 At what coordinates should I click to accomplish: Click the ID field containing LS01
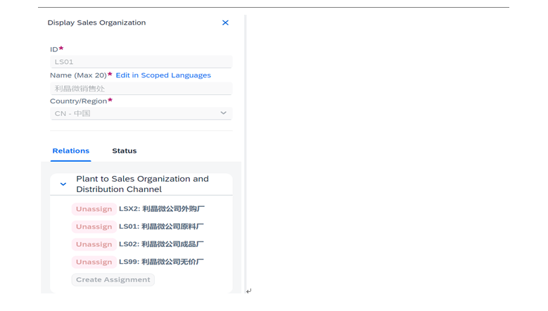point(141,62)
